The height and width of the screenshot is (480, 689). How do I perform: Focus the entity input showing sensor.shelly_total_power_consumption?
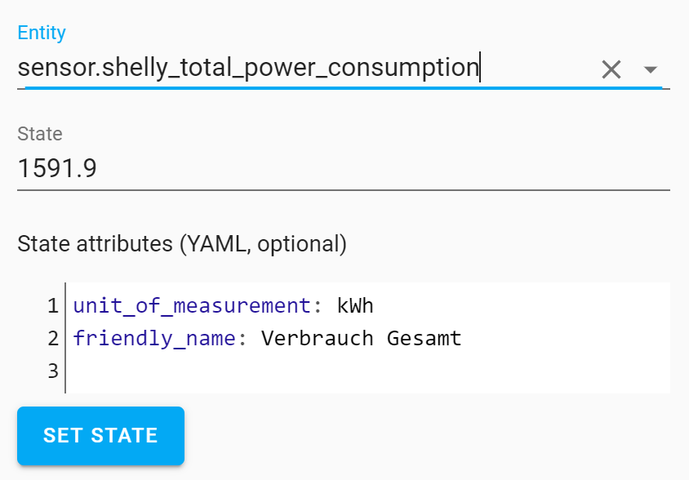245,67
